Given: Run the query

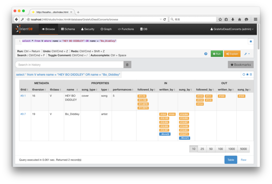Looking at the screenshot, I should (x=217, y=54).
